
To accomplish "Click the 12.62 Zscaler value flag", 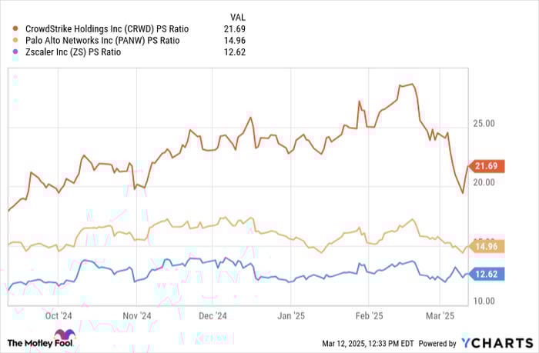I will tap(487, 274).
